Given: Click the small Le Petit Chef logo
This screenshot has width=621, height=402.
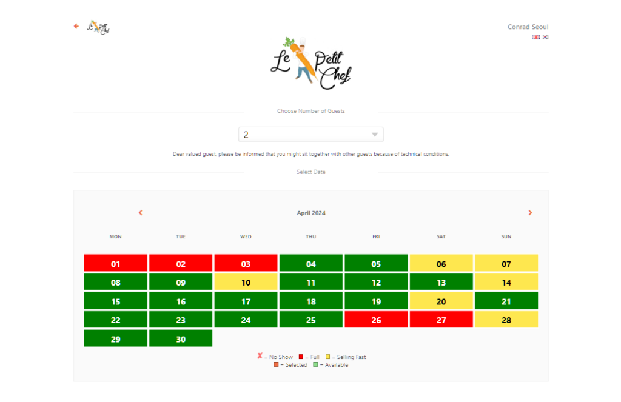Looking at the screenshot, I should [98, 27].
